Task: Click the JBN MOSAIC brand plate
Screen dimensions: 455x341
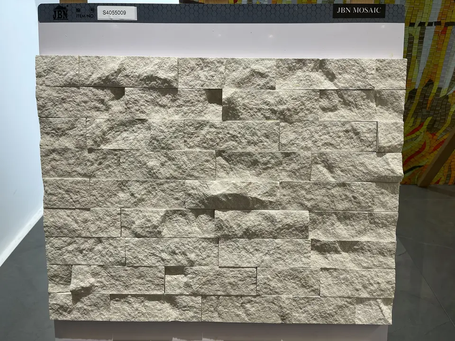Action: 359,11
